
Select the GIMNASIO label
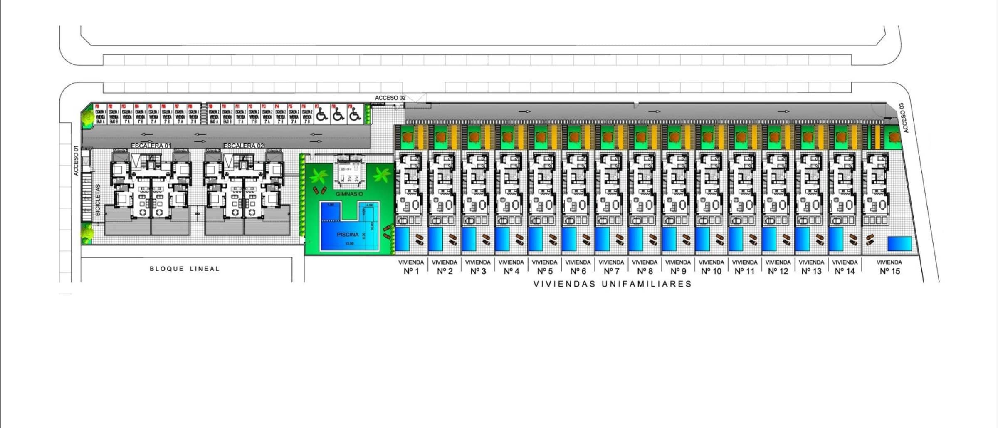click(x=349, y=194)
